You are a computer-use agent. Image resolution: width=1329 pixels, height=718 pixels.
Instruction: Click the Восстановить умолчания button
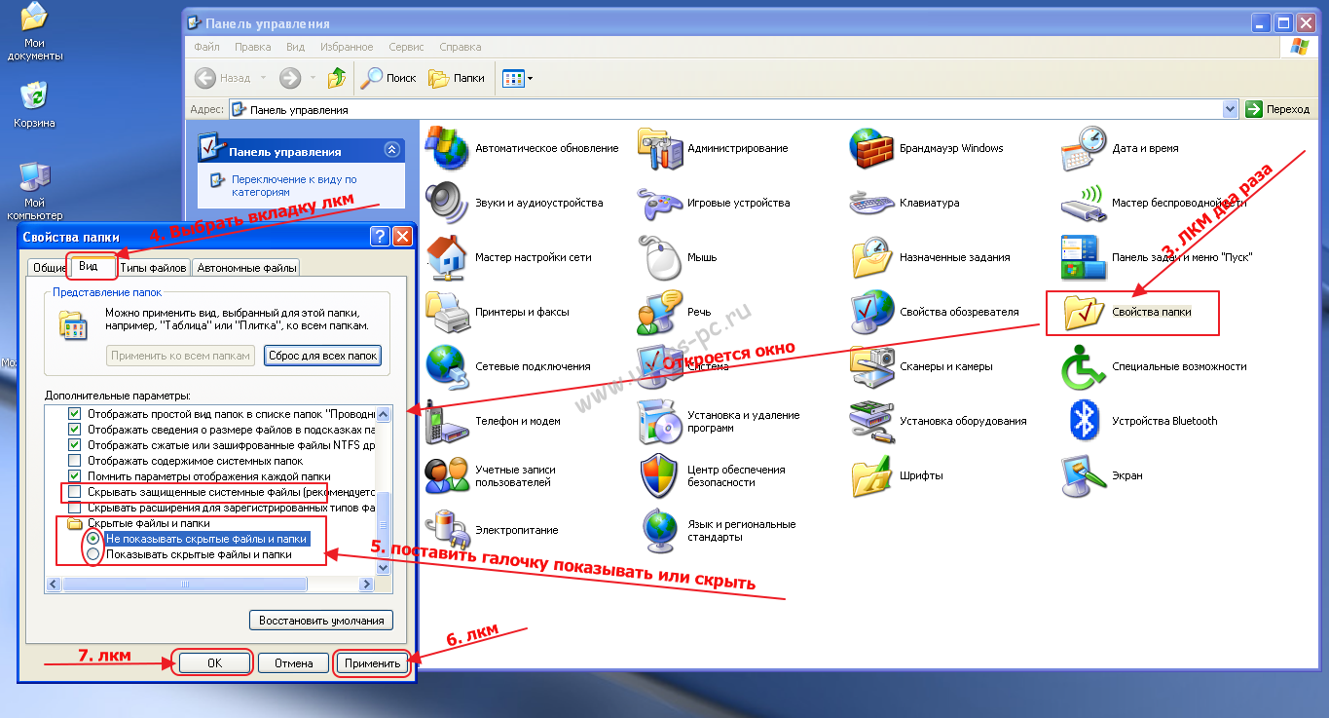coord(320,621)
